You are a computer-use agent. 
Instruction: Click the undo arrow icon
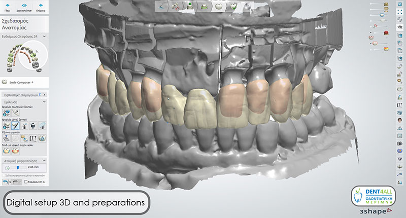(x=5, y=182)
